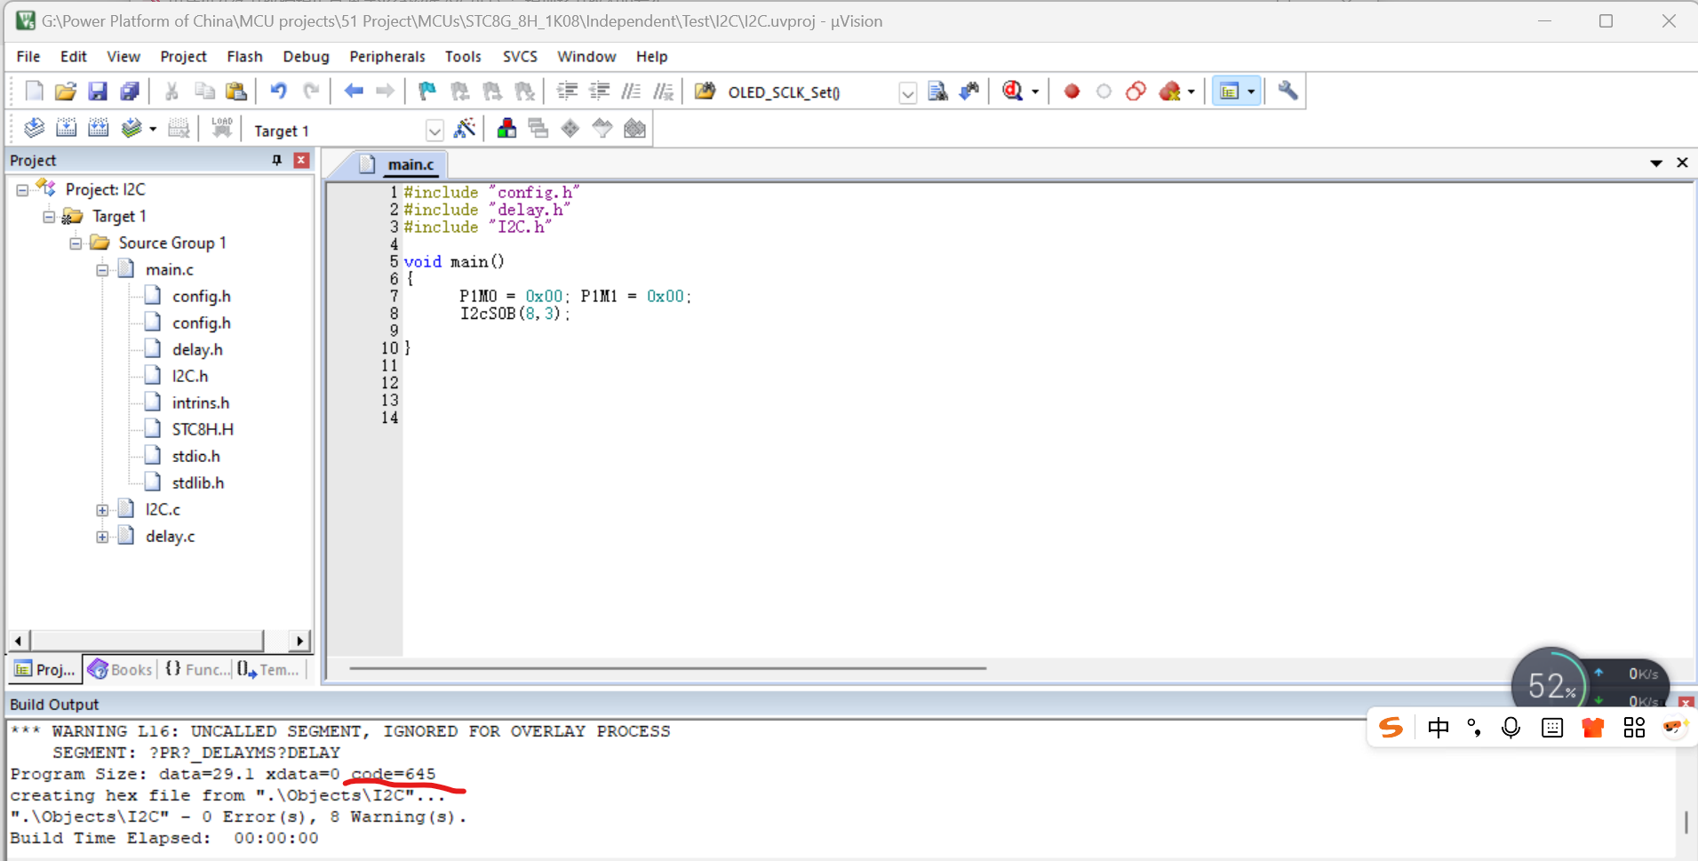Click the editor horizontal scrollbar

pos(667,668)
